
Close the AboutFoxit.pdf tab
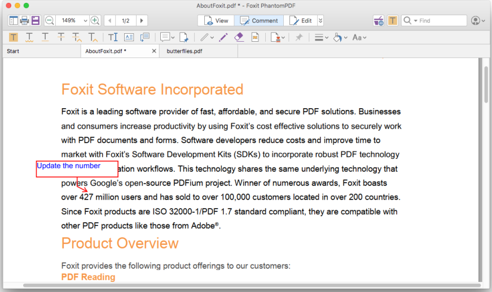(153, 51)
